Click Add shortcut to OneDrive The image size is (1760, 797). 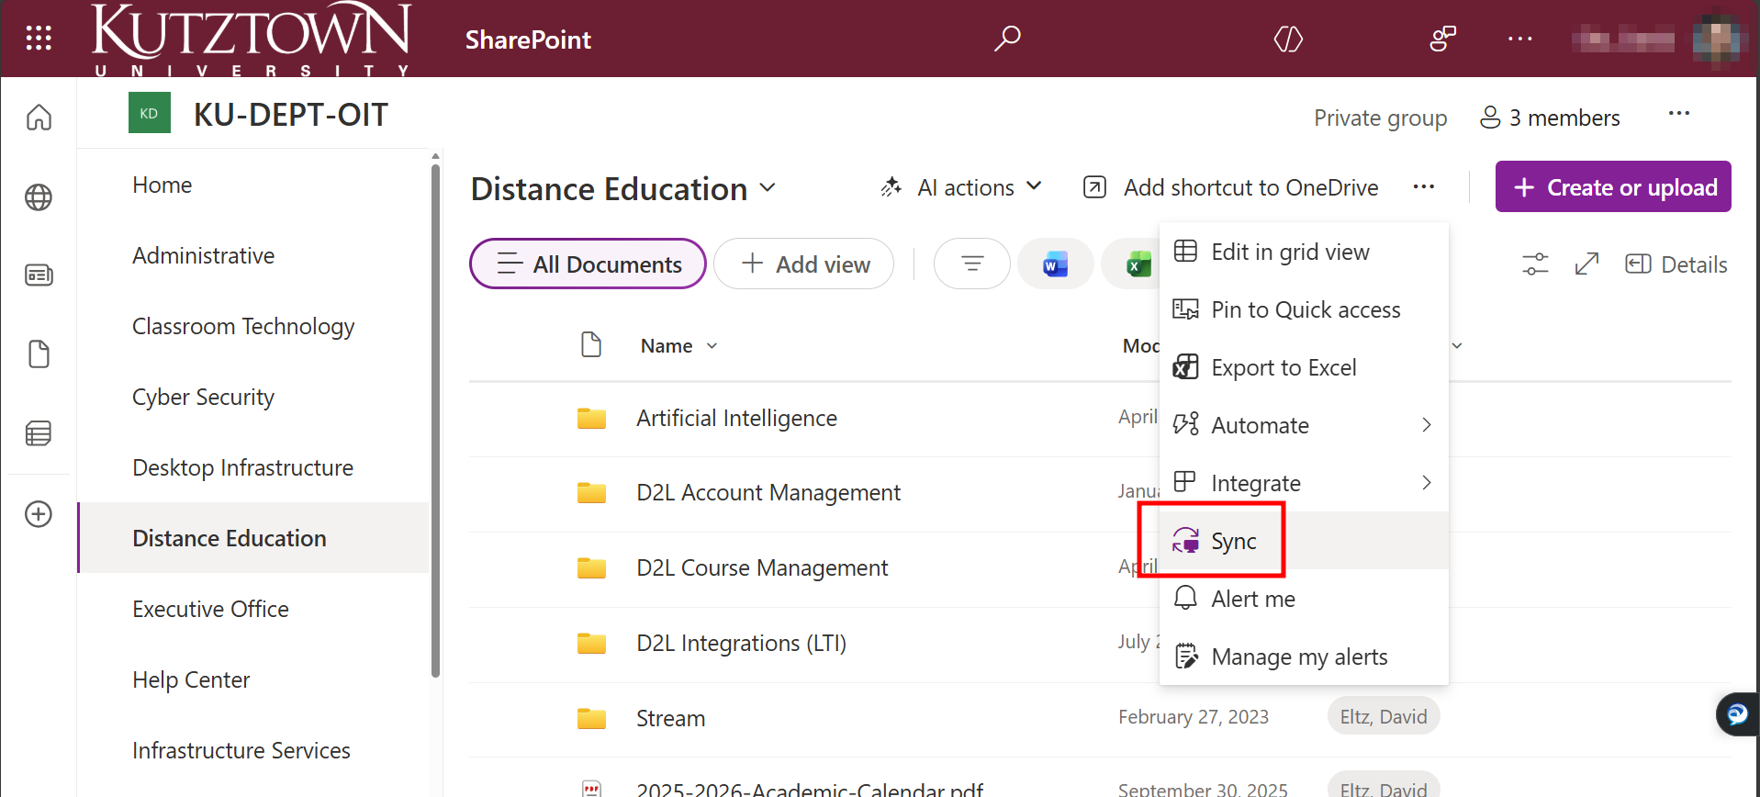(1231, 187)
